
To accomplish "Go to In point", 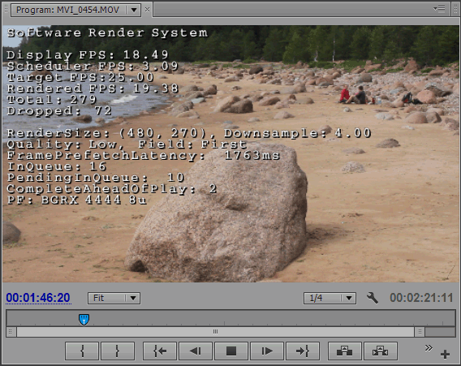I will pos(160,351).
